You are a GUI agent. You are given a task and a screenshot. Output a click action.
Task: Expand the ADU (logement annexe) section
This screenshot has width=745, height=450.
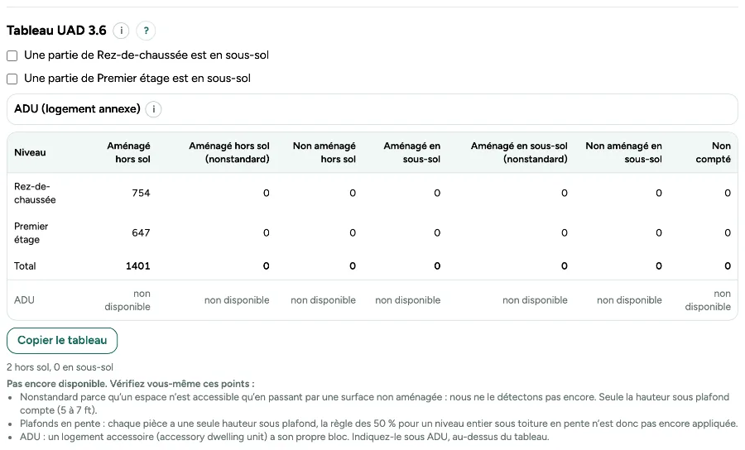point(372,109)
